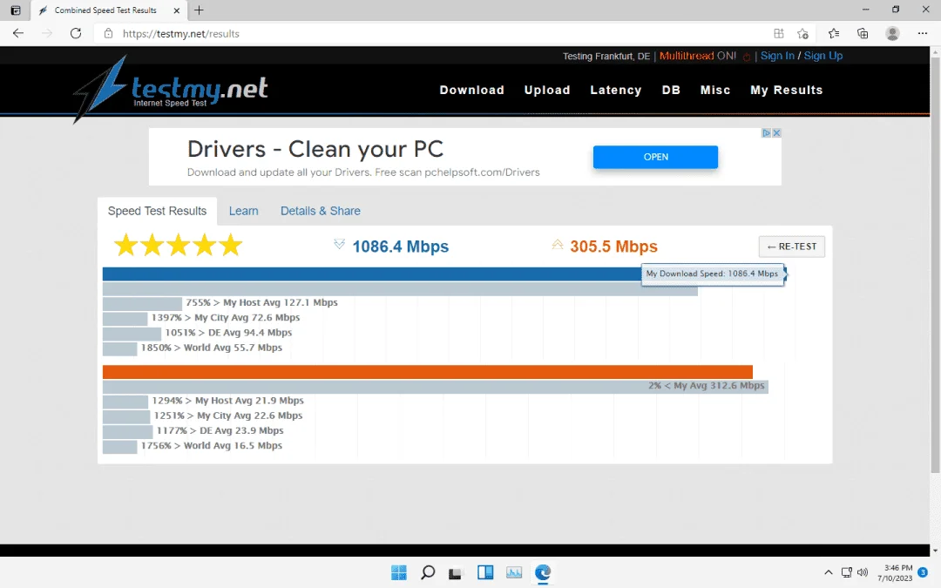This screenshot has height=588, width=941.
Task: Click the orange upload speed bar
Action: [x=427, y=372]
